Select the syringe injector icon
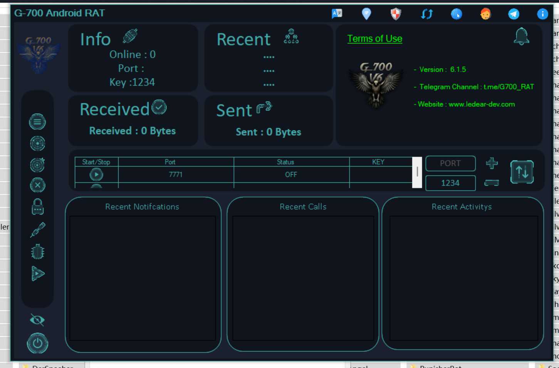 pyautogui.click(x=38, y=230)
